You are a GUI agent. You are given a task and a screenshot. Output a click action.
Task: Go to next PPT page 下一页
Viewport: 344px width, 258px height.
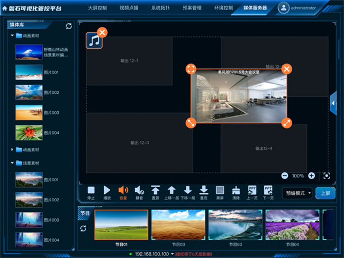268,193
